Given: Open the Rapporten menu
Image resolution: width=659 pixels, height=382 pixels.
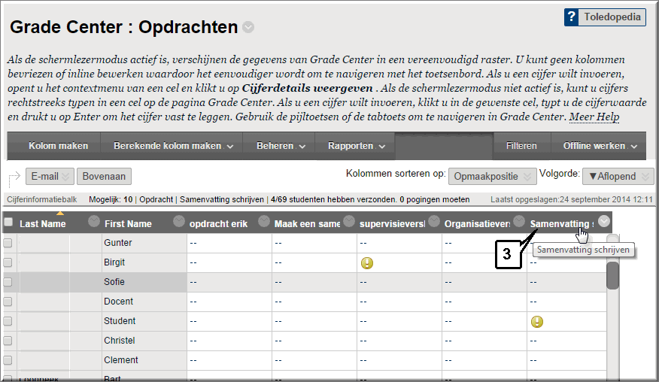Looking at the screenshot, I should [356, 146].
